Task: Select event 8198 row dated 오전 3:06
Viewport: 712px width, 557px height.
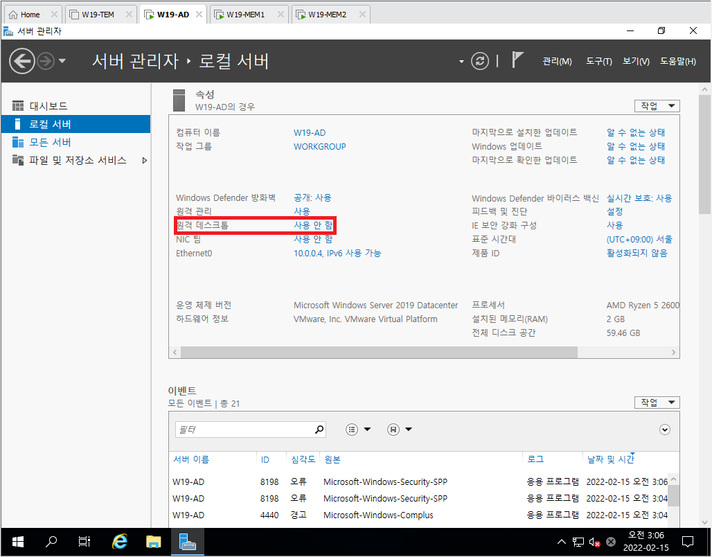Action: tap(420, 481)
